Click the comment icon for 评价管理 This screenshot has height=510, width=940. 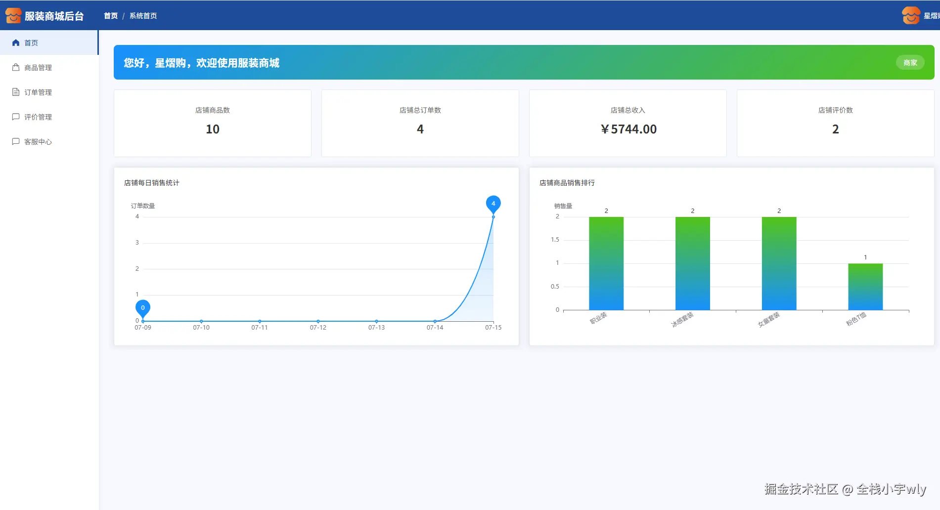pyautogui.click(x=16, y=117)
